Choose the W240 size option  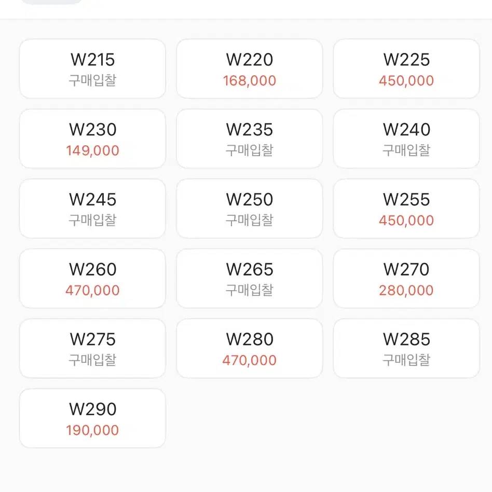[x=406, y=139]
